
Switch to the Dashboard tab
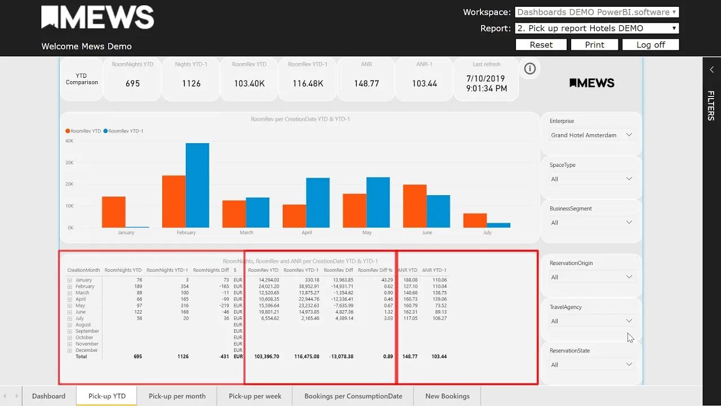(x=48, y=396)
